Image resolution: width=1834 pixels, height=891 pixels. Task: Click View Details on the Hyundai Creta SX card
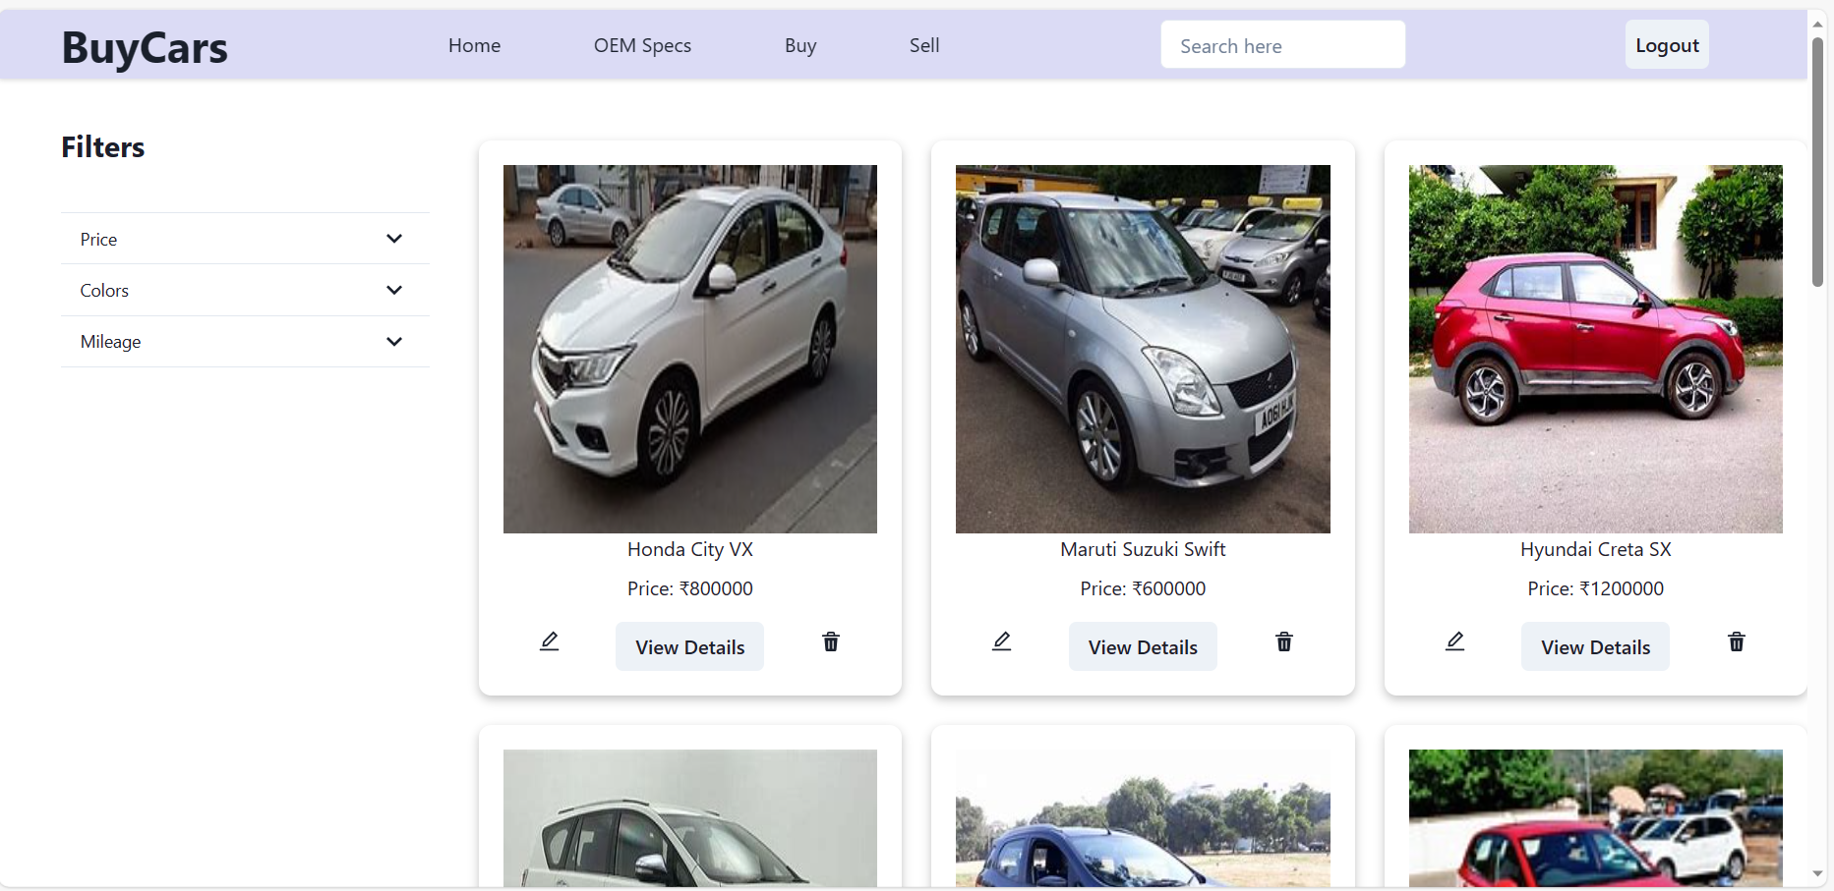tap(1594, 646)
